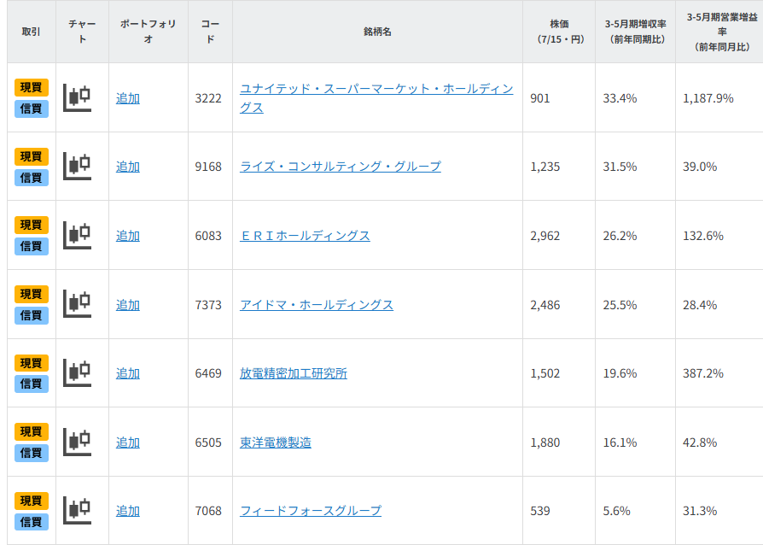This screenshot has width=763, height=545.
Task: Select the 株価 (7/15・円) column header
Action: [x=559, y=32]
